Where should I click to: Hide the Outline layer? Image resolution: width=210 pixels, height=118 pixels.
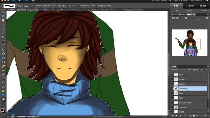(x=172, y=84)
